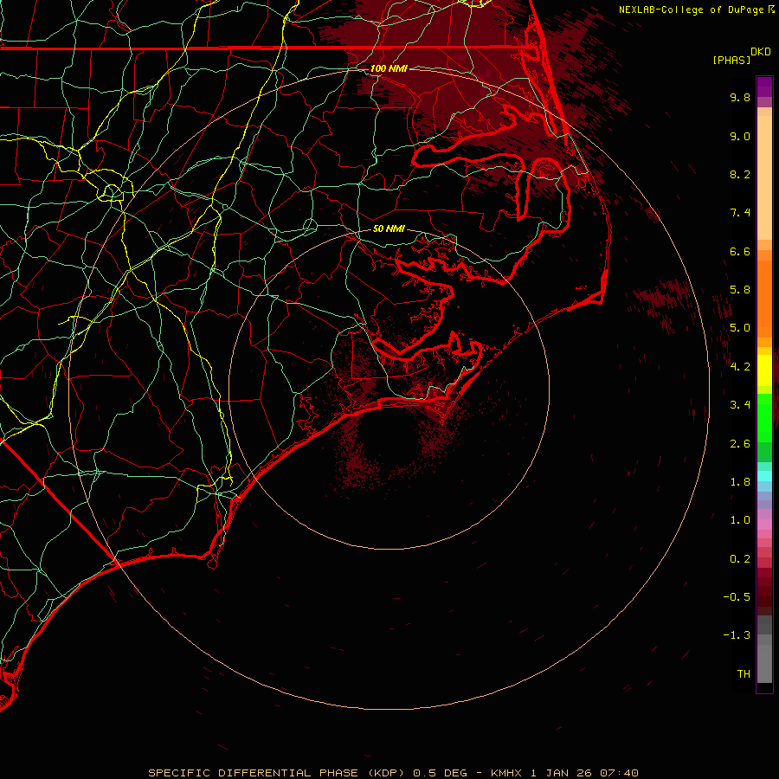This screenshot has height=779, width=779.
Task: Click the 1 JAN 26 date in the caption
Action: [x=561, y=773]
